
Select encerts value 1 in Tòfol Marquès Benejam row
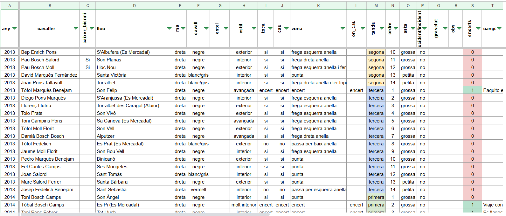[x=472, y=90]
